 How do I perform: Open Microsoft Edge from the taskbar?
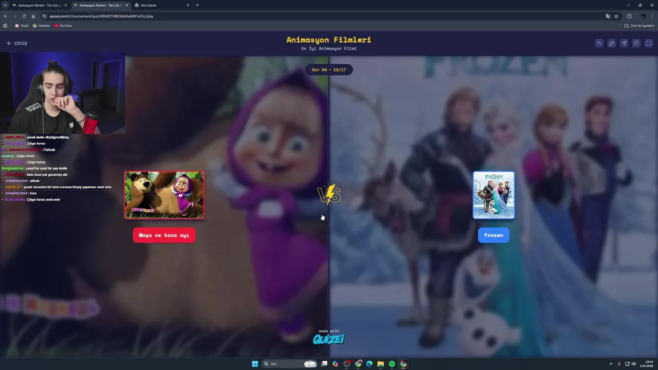pyautogui.click(x=369, y=364)
